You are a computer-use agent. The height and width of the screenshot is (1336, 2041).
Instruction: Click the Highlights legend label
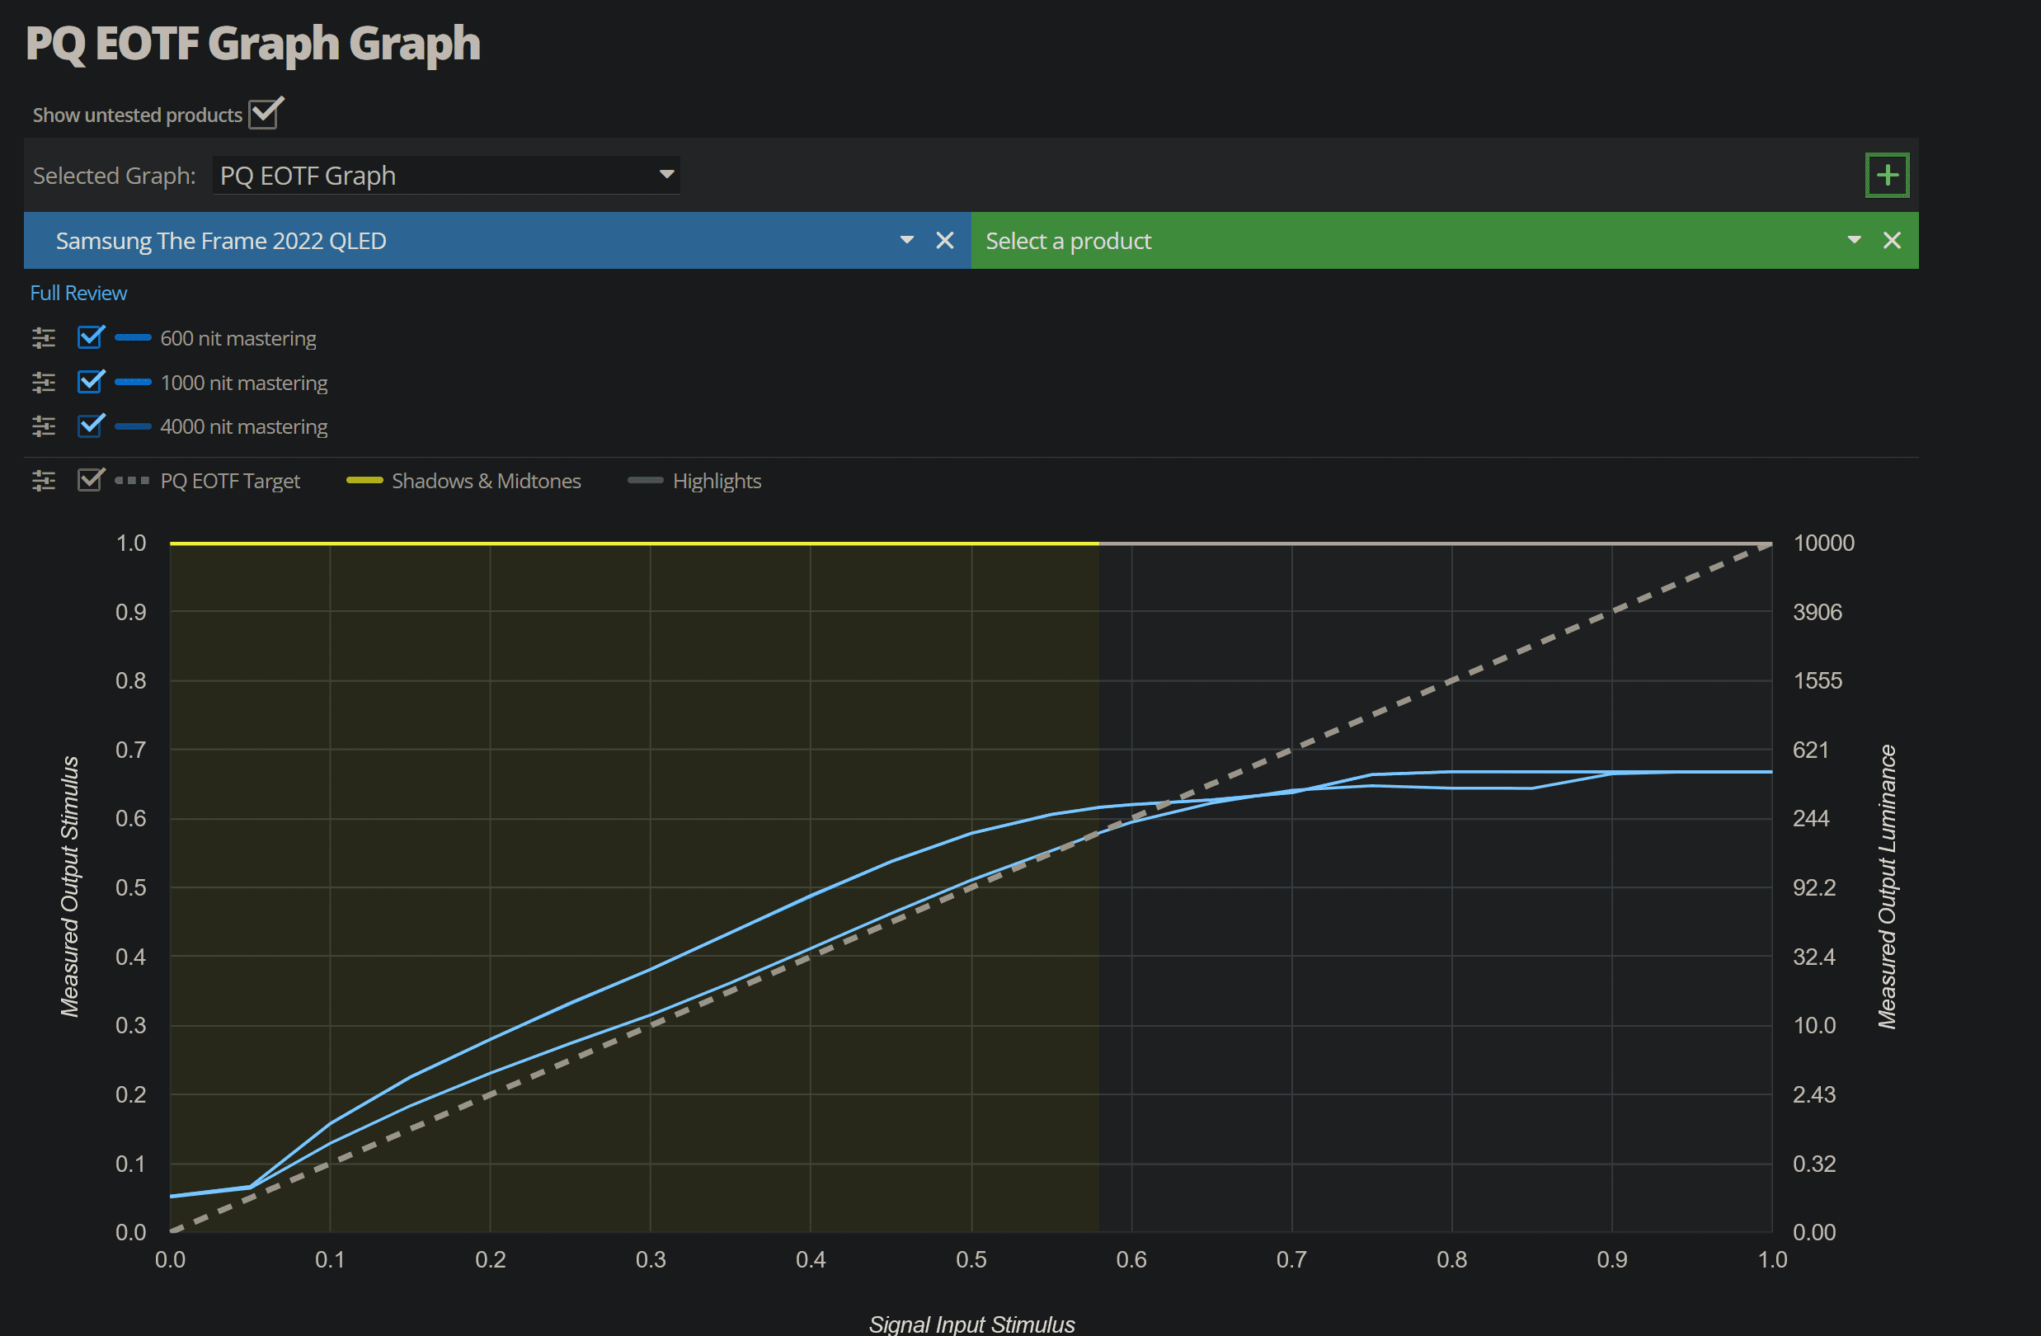[x=717, y=482]
